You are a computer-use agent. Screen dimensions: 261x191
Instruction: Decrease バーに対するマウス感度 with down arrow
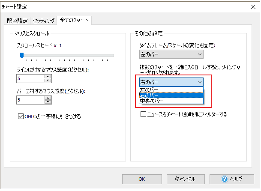tap(48, 102)
